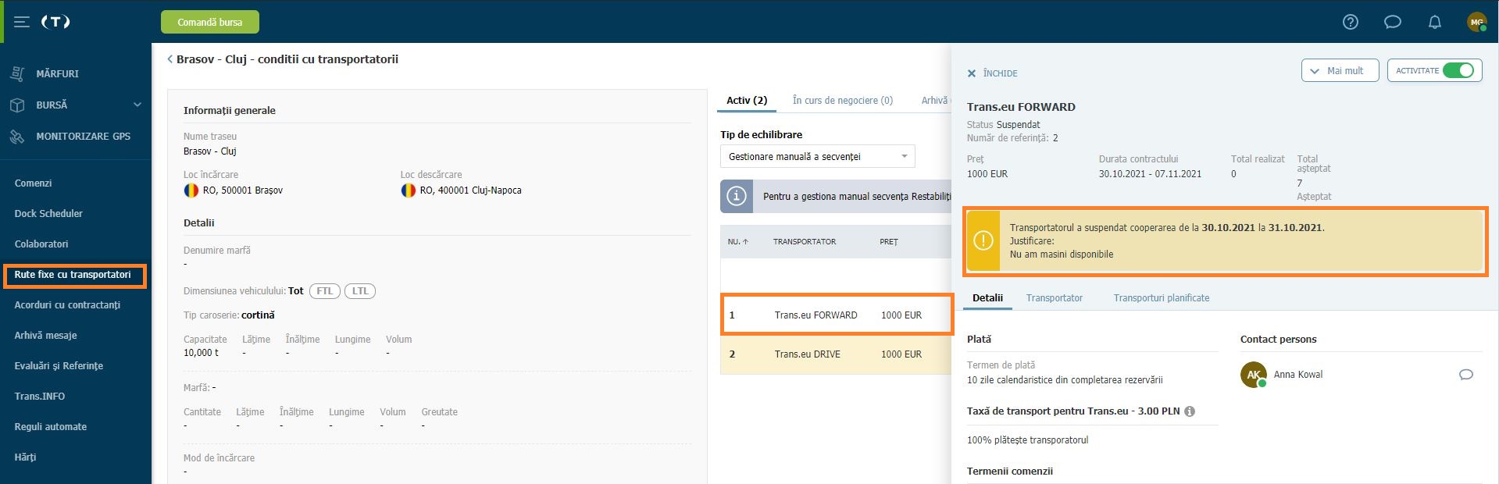The width and height of the screenshot is (1499, 484).
Task: Open Gestionare manuală a secvenței dropdown
Action: [x=817, y=157]
